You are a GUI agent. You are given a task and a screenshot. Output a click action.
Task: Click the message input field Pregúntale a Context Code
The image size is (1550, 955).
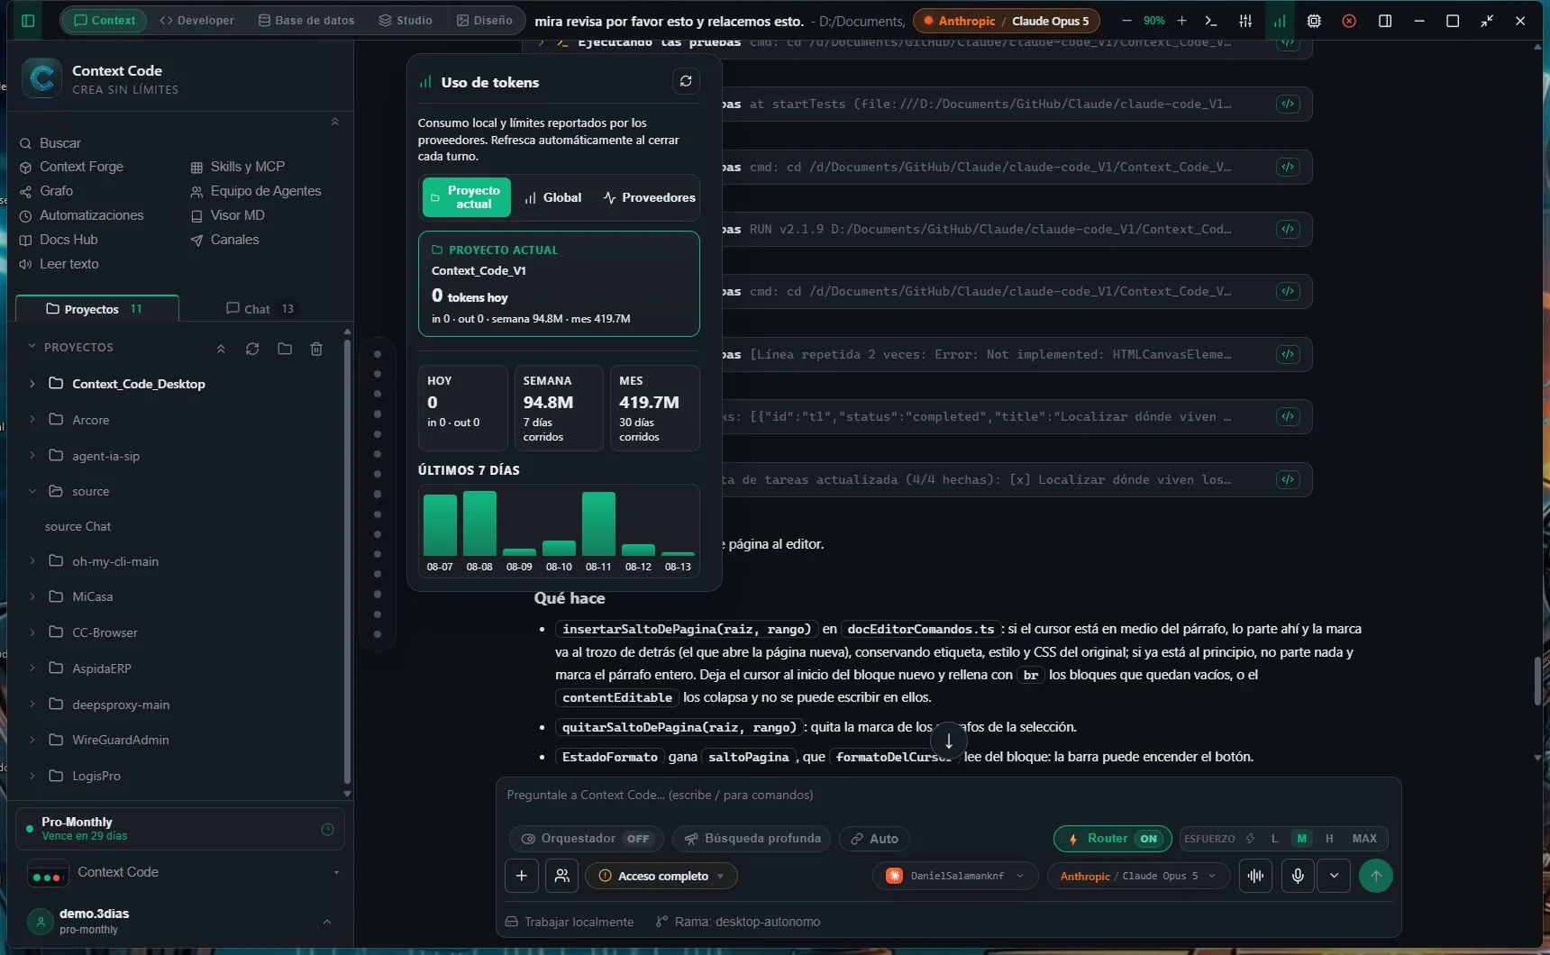pyautogui.click(x=948, y=796)
